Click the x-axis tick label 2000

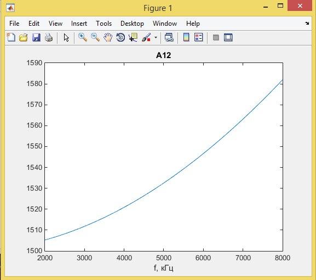point(45,258)
